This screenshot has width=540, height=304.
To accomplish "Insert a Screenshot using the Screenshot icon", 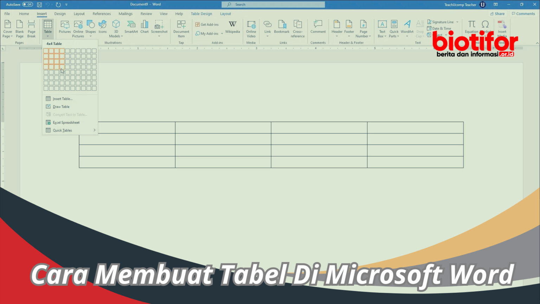I will tap(159, 28).
